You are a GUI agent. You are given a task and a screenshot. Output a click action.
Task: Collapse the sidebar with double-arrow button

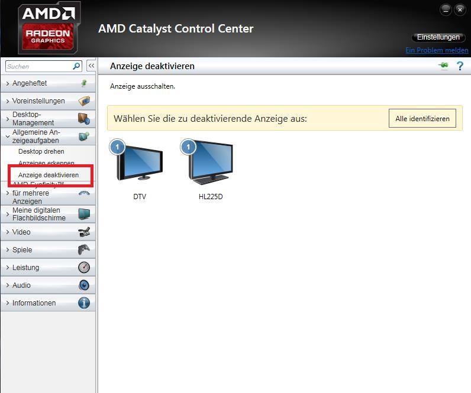coord(91,66)
